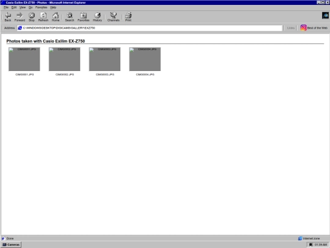
Task: Open thumbnail CIMG0002.JPG
Action: (x=64, y=59)
